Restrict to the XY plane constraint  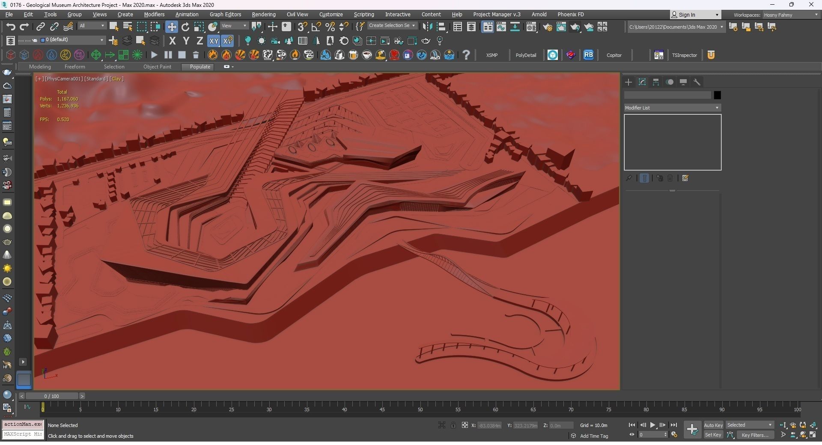[213, 41]
